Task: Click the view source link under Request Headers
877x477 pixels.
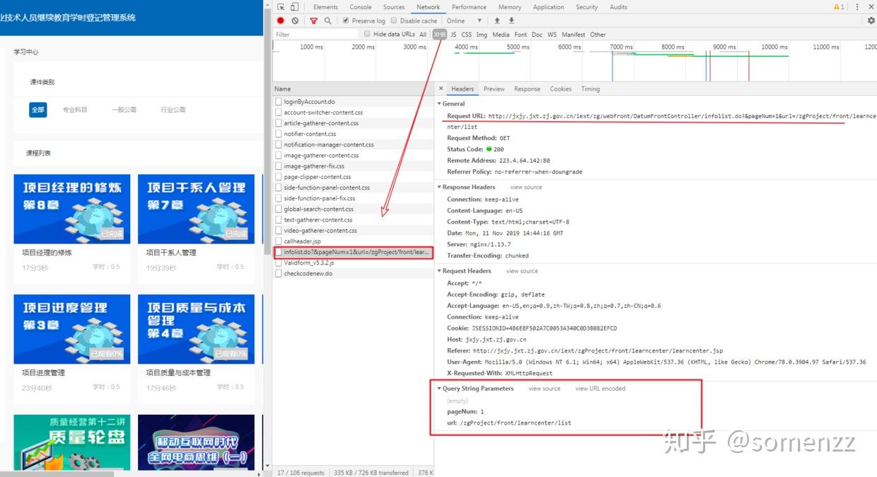Action: [x=522, y=270]
